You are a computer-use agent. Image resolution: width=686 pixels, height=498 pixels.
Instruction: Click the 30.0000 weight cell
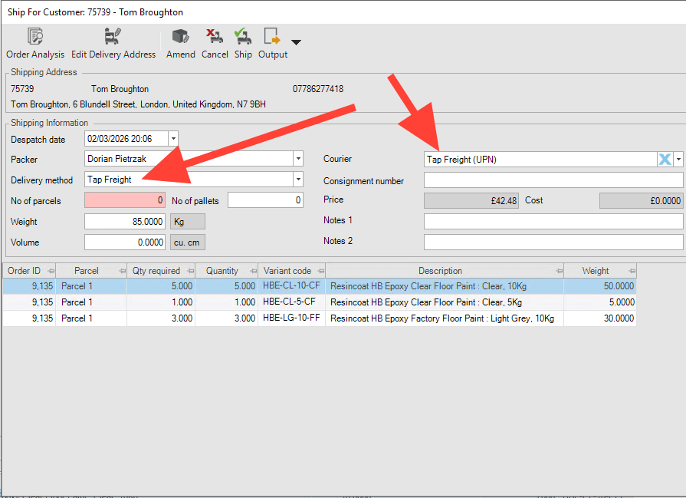click(600, 318)
